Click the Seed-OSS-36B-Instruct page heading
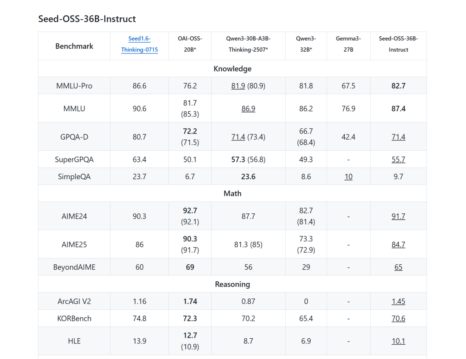Screen dimensions: 466x359 87,19
